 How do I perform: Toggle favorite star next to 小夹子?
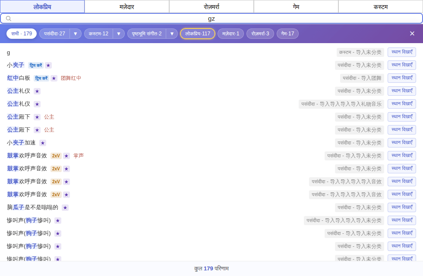pyautogui.click(x=48, y=65)
